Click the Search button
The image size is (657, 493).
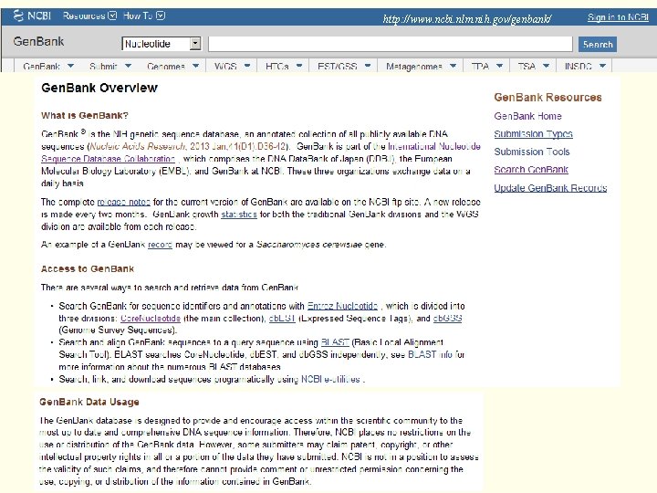[x=598, y=44]
